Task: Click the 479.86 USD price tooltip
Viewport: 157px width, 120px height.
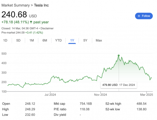Action: [119, 85]
